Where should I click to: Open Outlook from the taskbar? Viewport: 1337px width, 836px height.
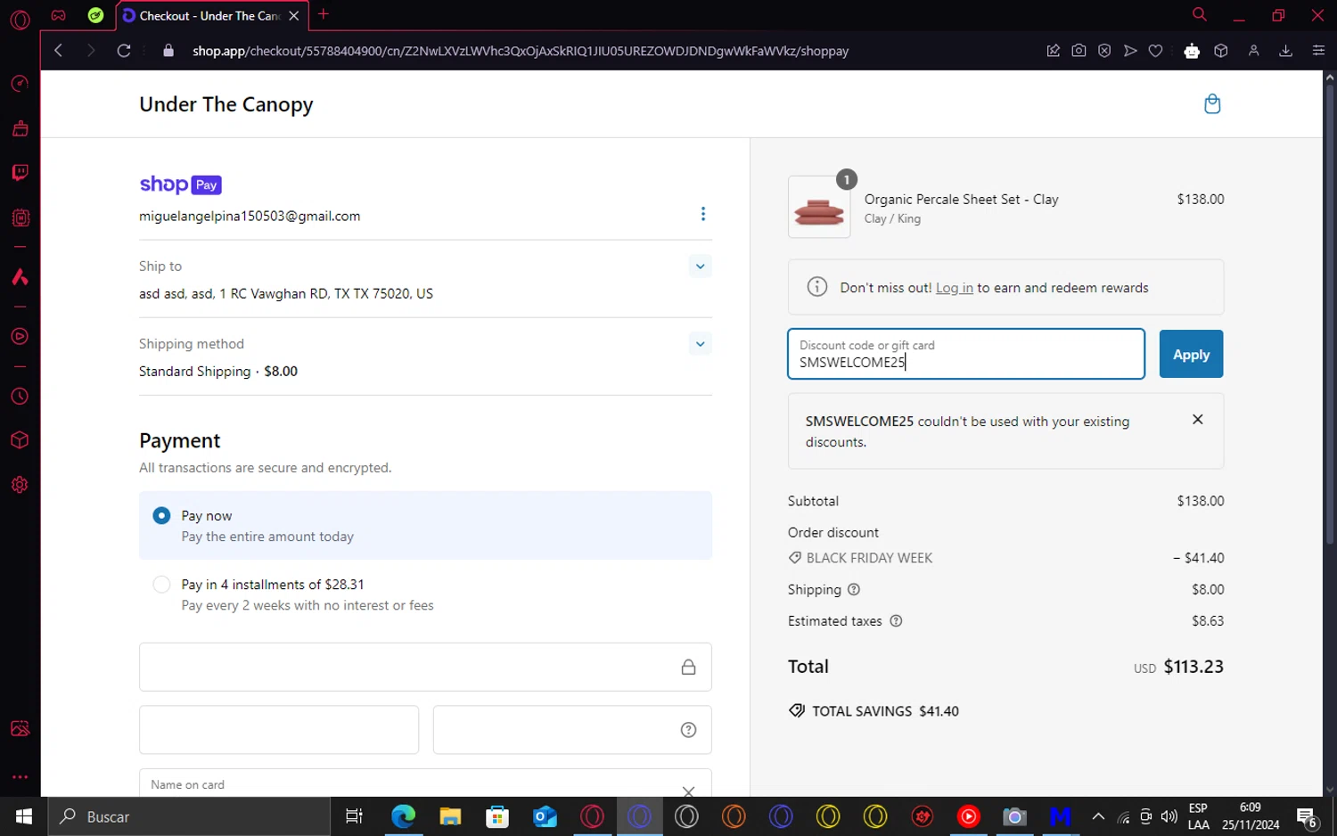545,816
